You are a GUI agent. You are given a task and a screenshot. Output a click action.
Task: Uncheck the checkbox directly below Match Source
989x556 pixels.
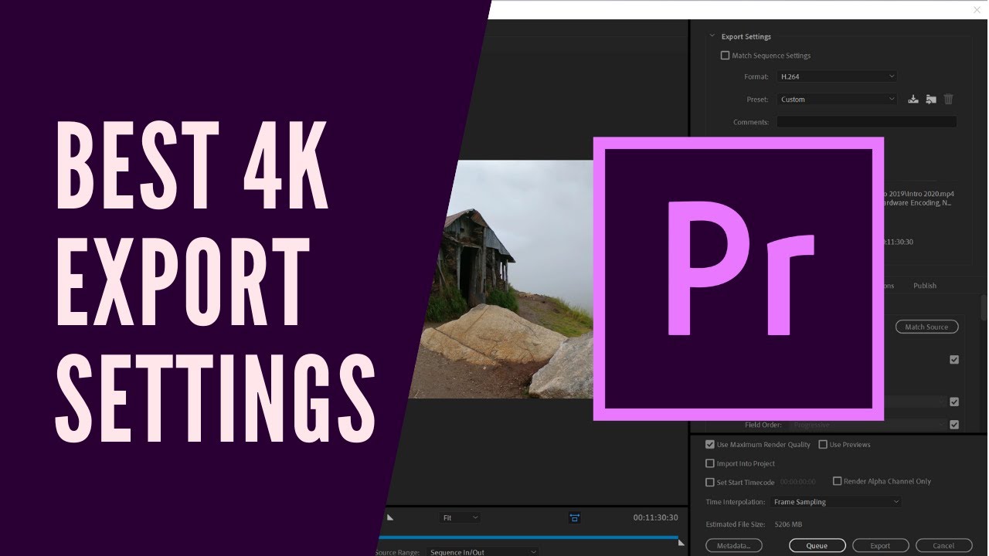coord(954,360)
